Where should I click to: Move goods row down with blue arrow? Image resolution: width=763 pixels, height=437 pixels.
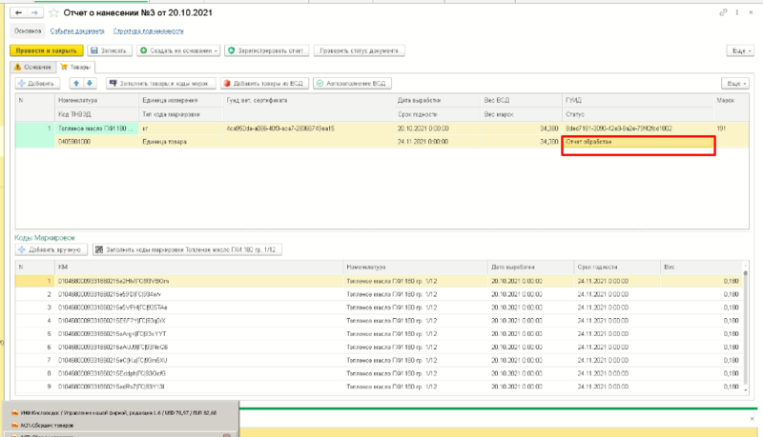[x=90, y=84]
